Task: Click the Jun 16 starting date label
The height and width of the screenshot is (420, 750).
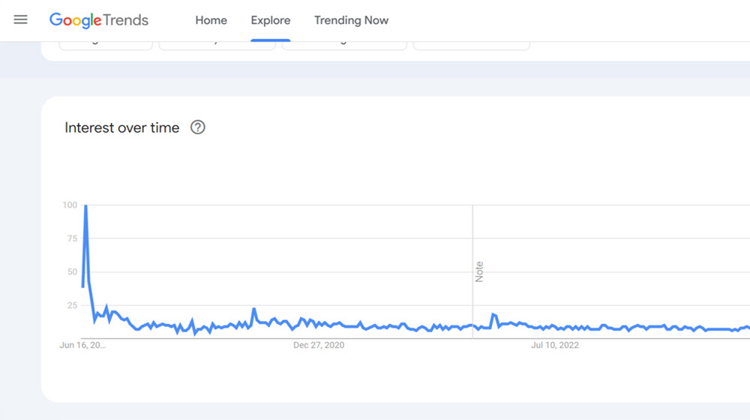Action: tap(82, 345)
